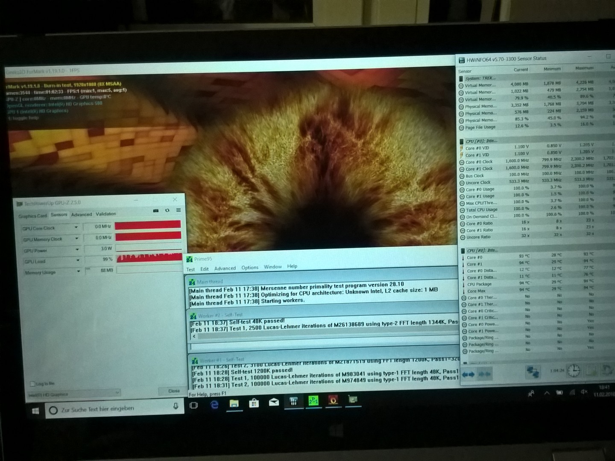Click the Worker #2 horizontal scrollbar left arrow
Viewport: 615px width, 461px height.
194,336
